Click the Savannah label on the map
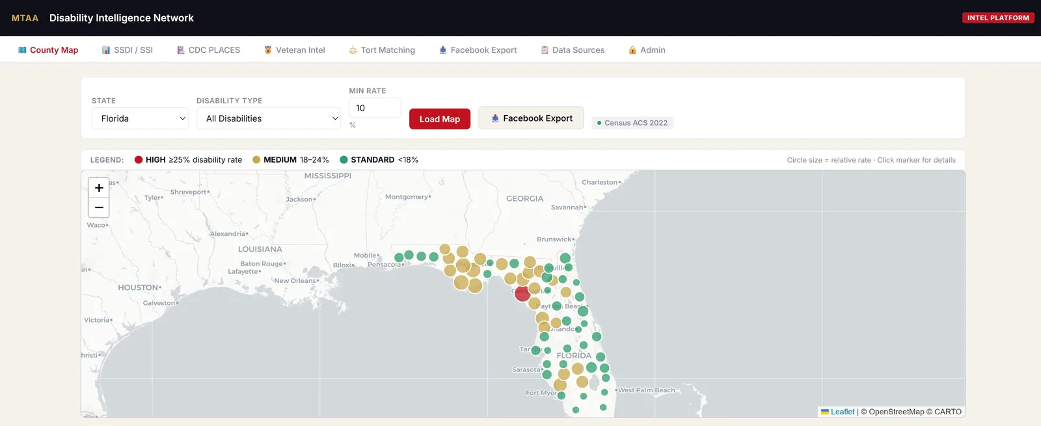Viewport: 1041px width, 426px height. [567, 207]
